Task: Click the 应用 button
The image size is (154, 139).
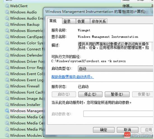Action: pos(147,130)
